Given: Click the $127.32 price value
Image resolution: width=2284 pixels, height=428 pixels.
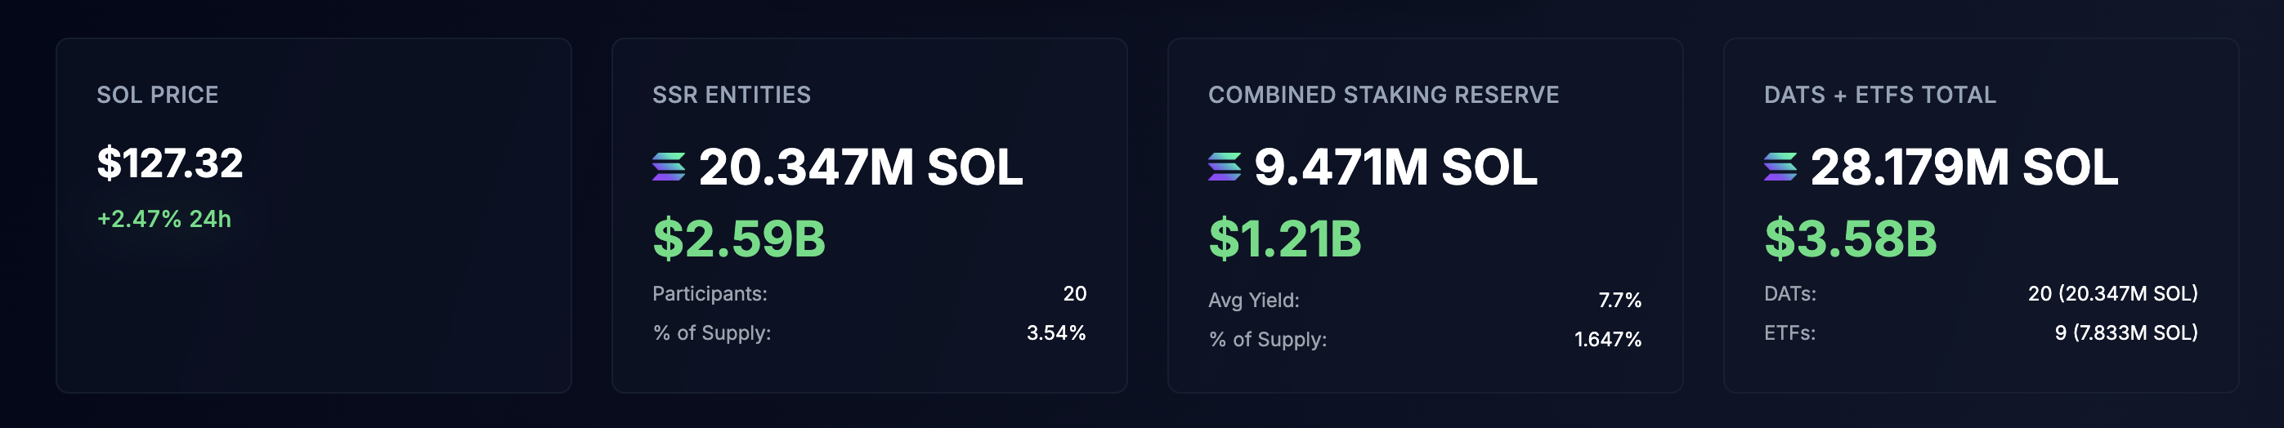Looking at the screenshot, I should 169,163.
